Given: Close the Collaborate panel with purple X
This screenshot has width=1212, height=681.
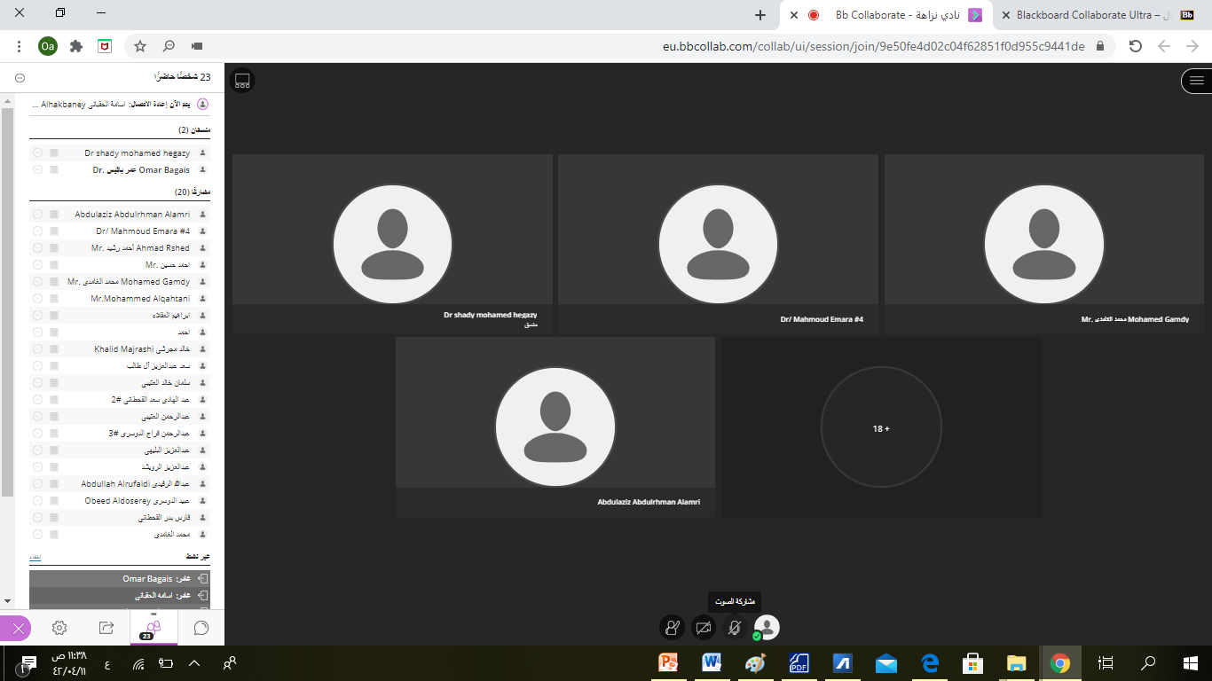Looking at the screenshot, I should pos(16,629).
